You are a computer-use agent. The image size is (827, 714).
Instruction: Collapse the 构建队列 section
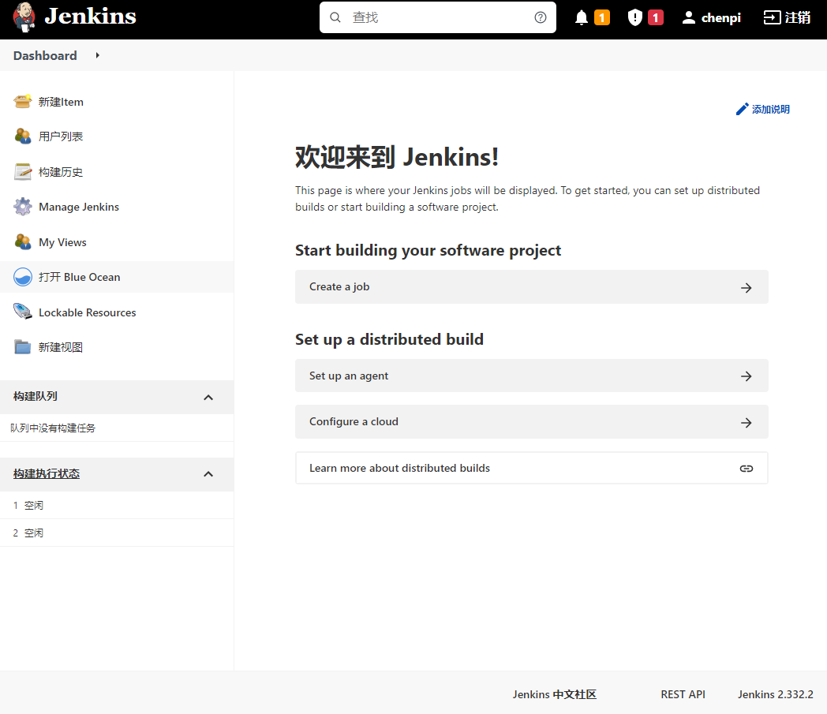pos(208,397)
